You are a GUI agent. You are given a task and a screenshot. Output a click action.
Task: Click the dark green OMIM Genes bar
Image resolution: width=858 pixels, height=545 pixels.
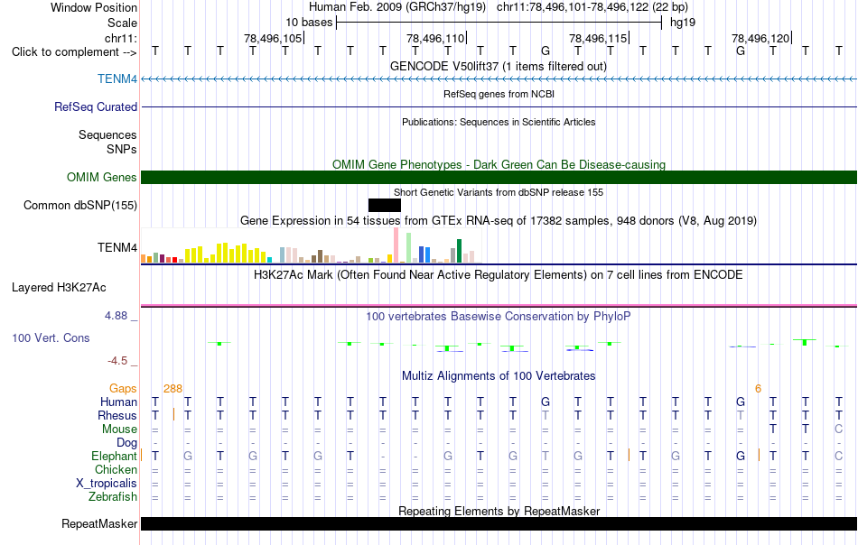tap(499, 177)
